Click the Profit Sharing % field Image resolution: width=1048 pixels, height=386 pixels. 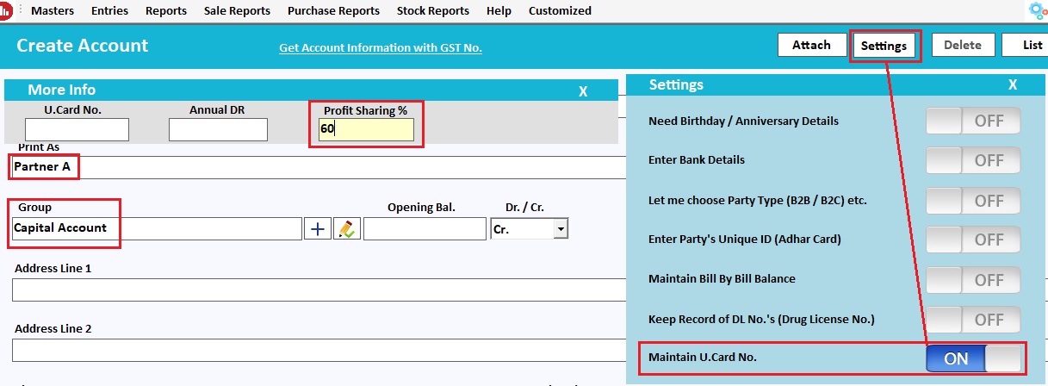366,130
